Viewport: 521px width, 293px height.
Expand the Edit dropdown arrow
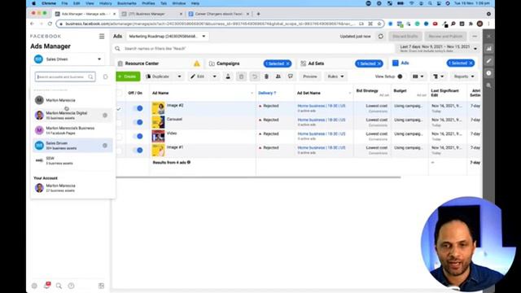tap(215, 77)
